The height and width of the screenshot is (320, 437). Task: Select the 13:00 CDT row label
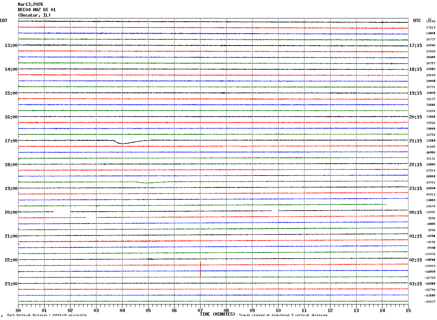[x=11, y=46]
